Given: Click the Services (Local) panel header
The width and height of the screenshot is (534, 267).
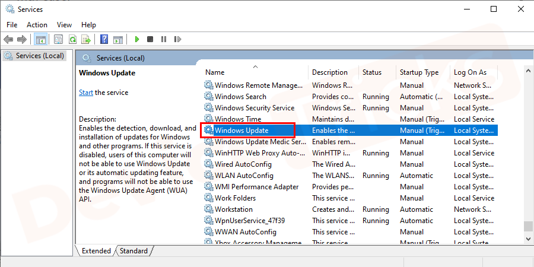Looking at the screenshot, I should (x=120, y=58).
